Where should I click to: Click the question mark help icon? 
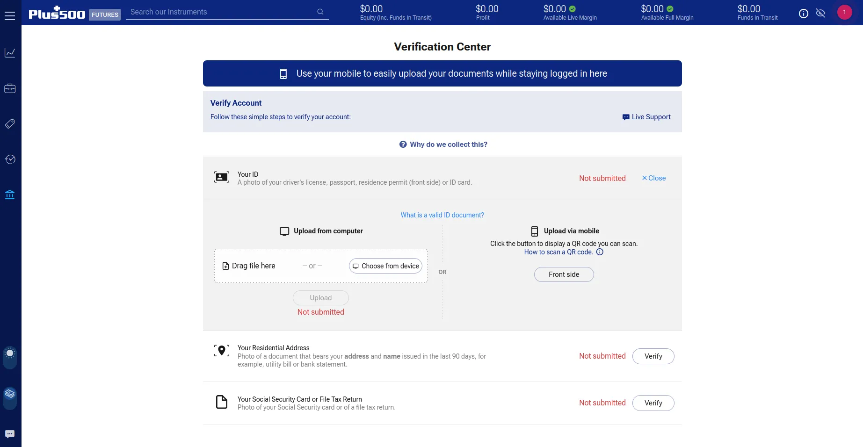(403, 144)
